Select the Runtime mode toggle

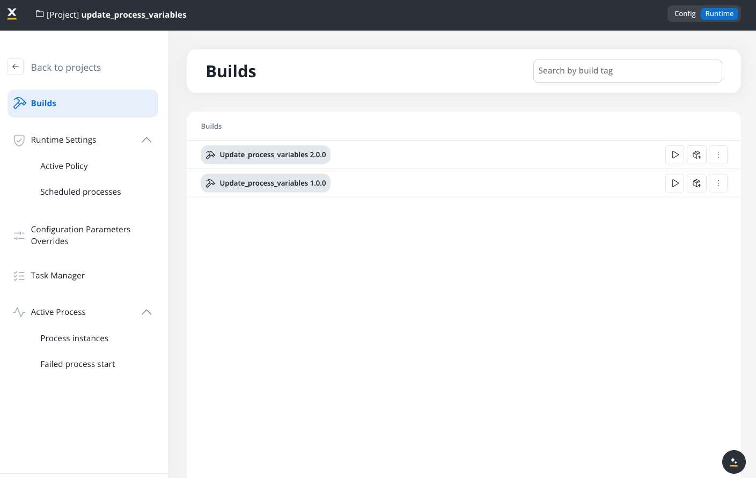(719, 14)
